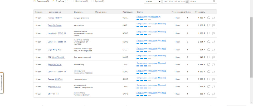Click megaphone icon for Lemforder 36656 01 row
The image size is (253, 106).
213,42
